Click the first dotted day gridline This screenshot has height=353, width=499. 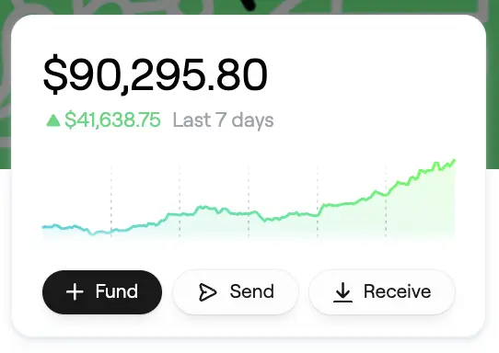(x=111, y=200)
